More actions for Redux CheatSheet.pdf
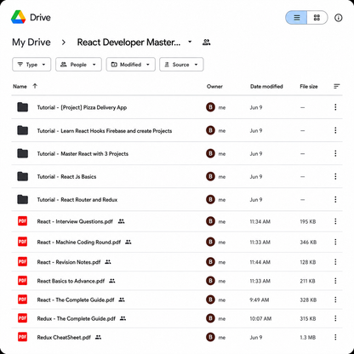354x354 pixels. coord(335,337)
